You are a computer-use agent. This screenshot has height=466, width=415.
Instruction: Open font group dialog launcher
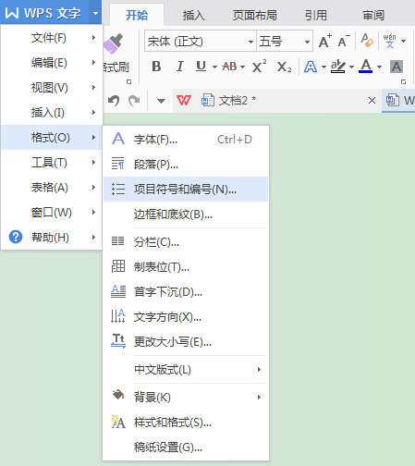click(x=403, y=82)
